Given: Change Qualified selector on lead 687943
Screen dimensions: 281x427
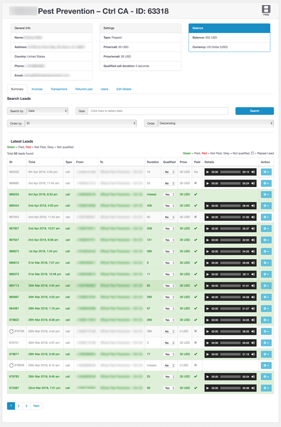Looking at the screenshot, I should click(169, 217).
